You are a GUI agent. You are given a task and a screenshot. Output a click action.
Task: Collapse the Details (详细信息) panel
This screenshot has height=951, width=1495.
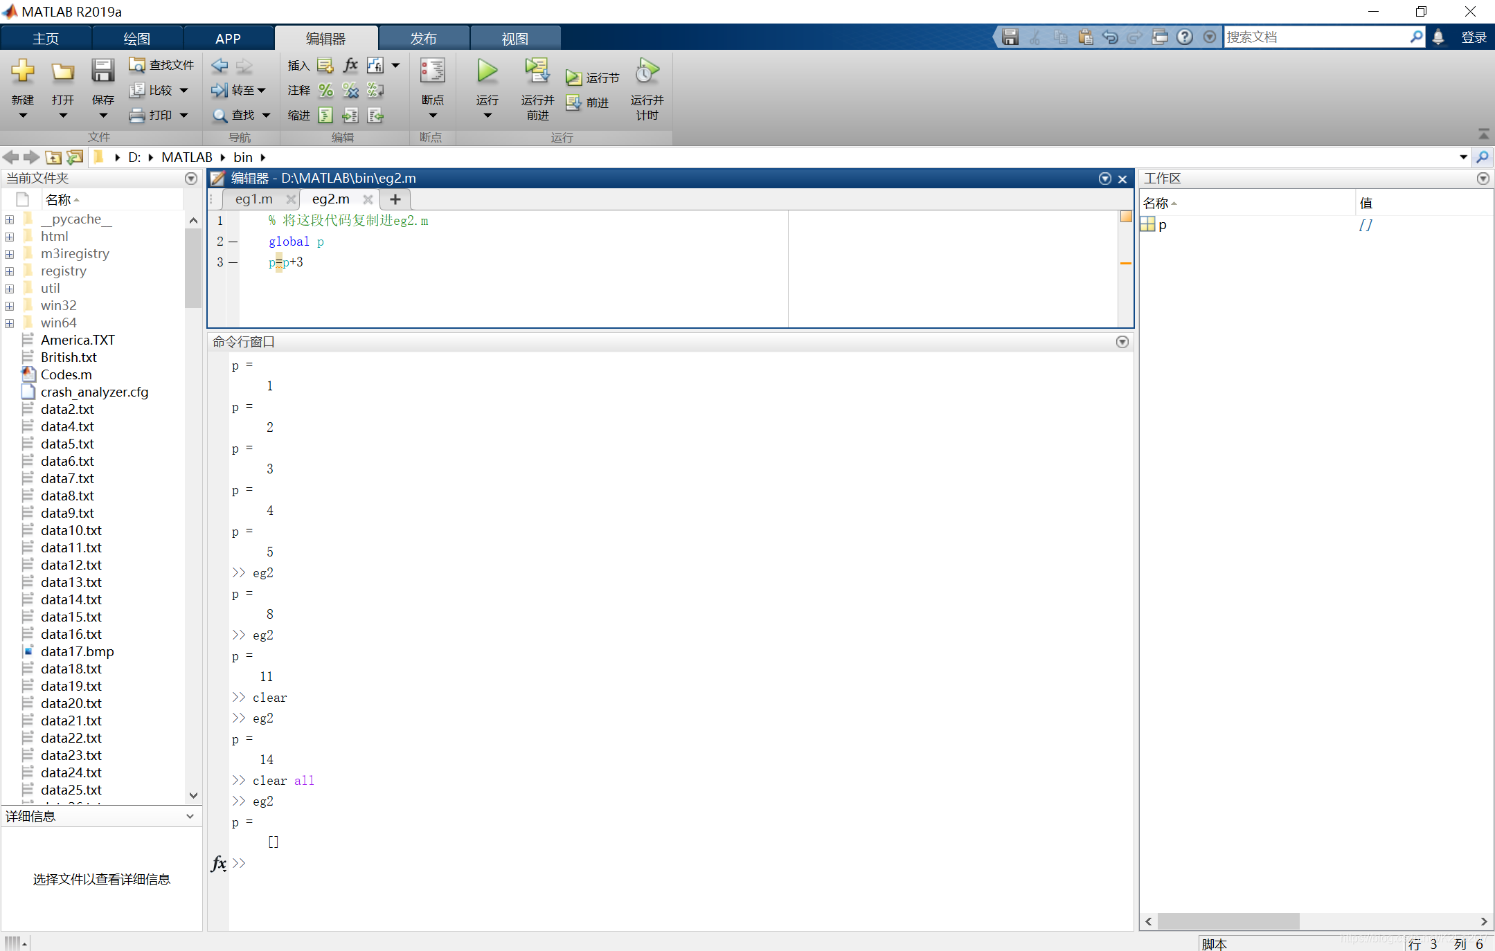pyautogui.click(x=190, y=817)
